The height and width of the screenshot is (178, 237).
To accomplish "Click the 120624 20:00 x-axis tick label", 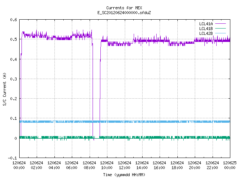I will pos(194,165).
